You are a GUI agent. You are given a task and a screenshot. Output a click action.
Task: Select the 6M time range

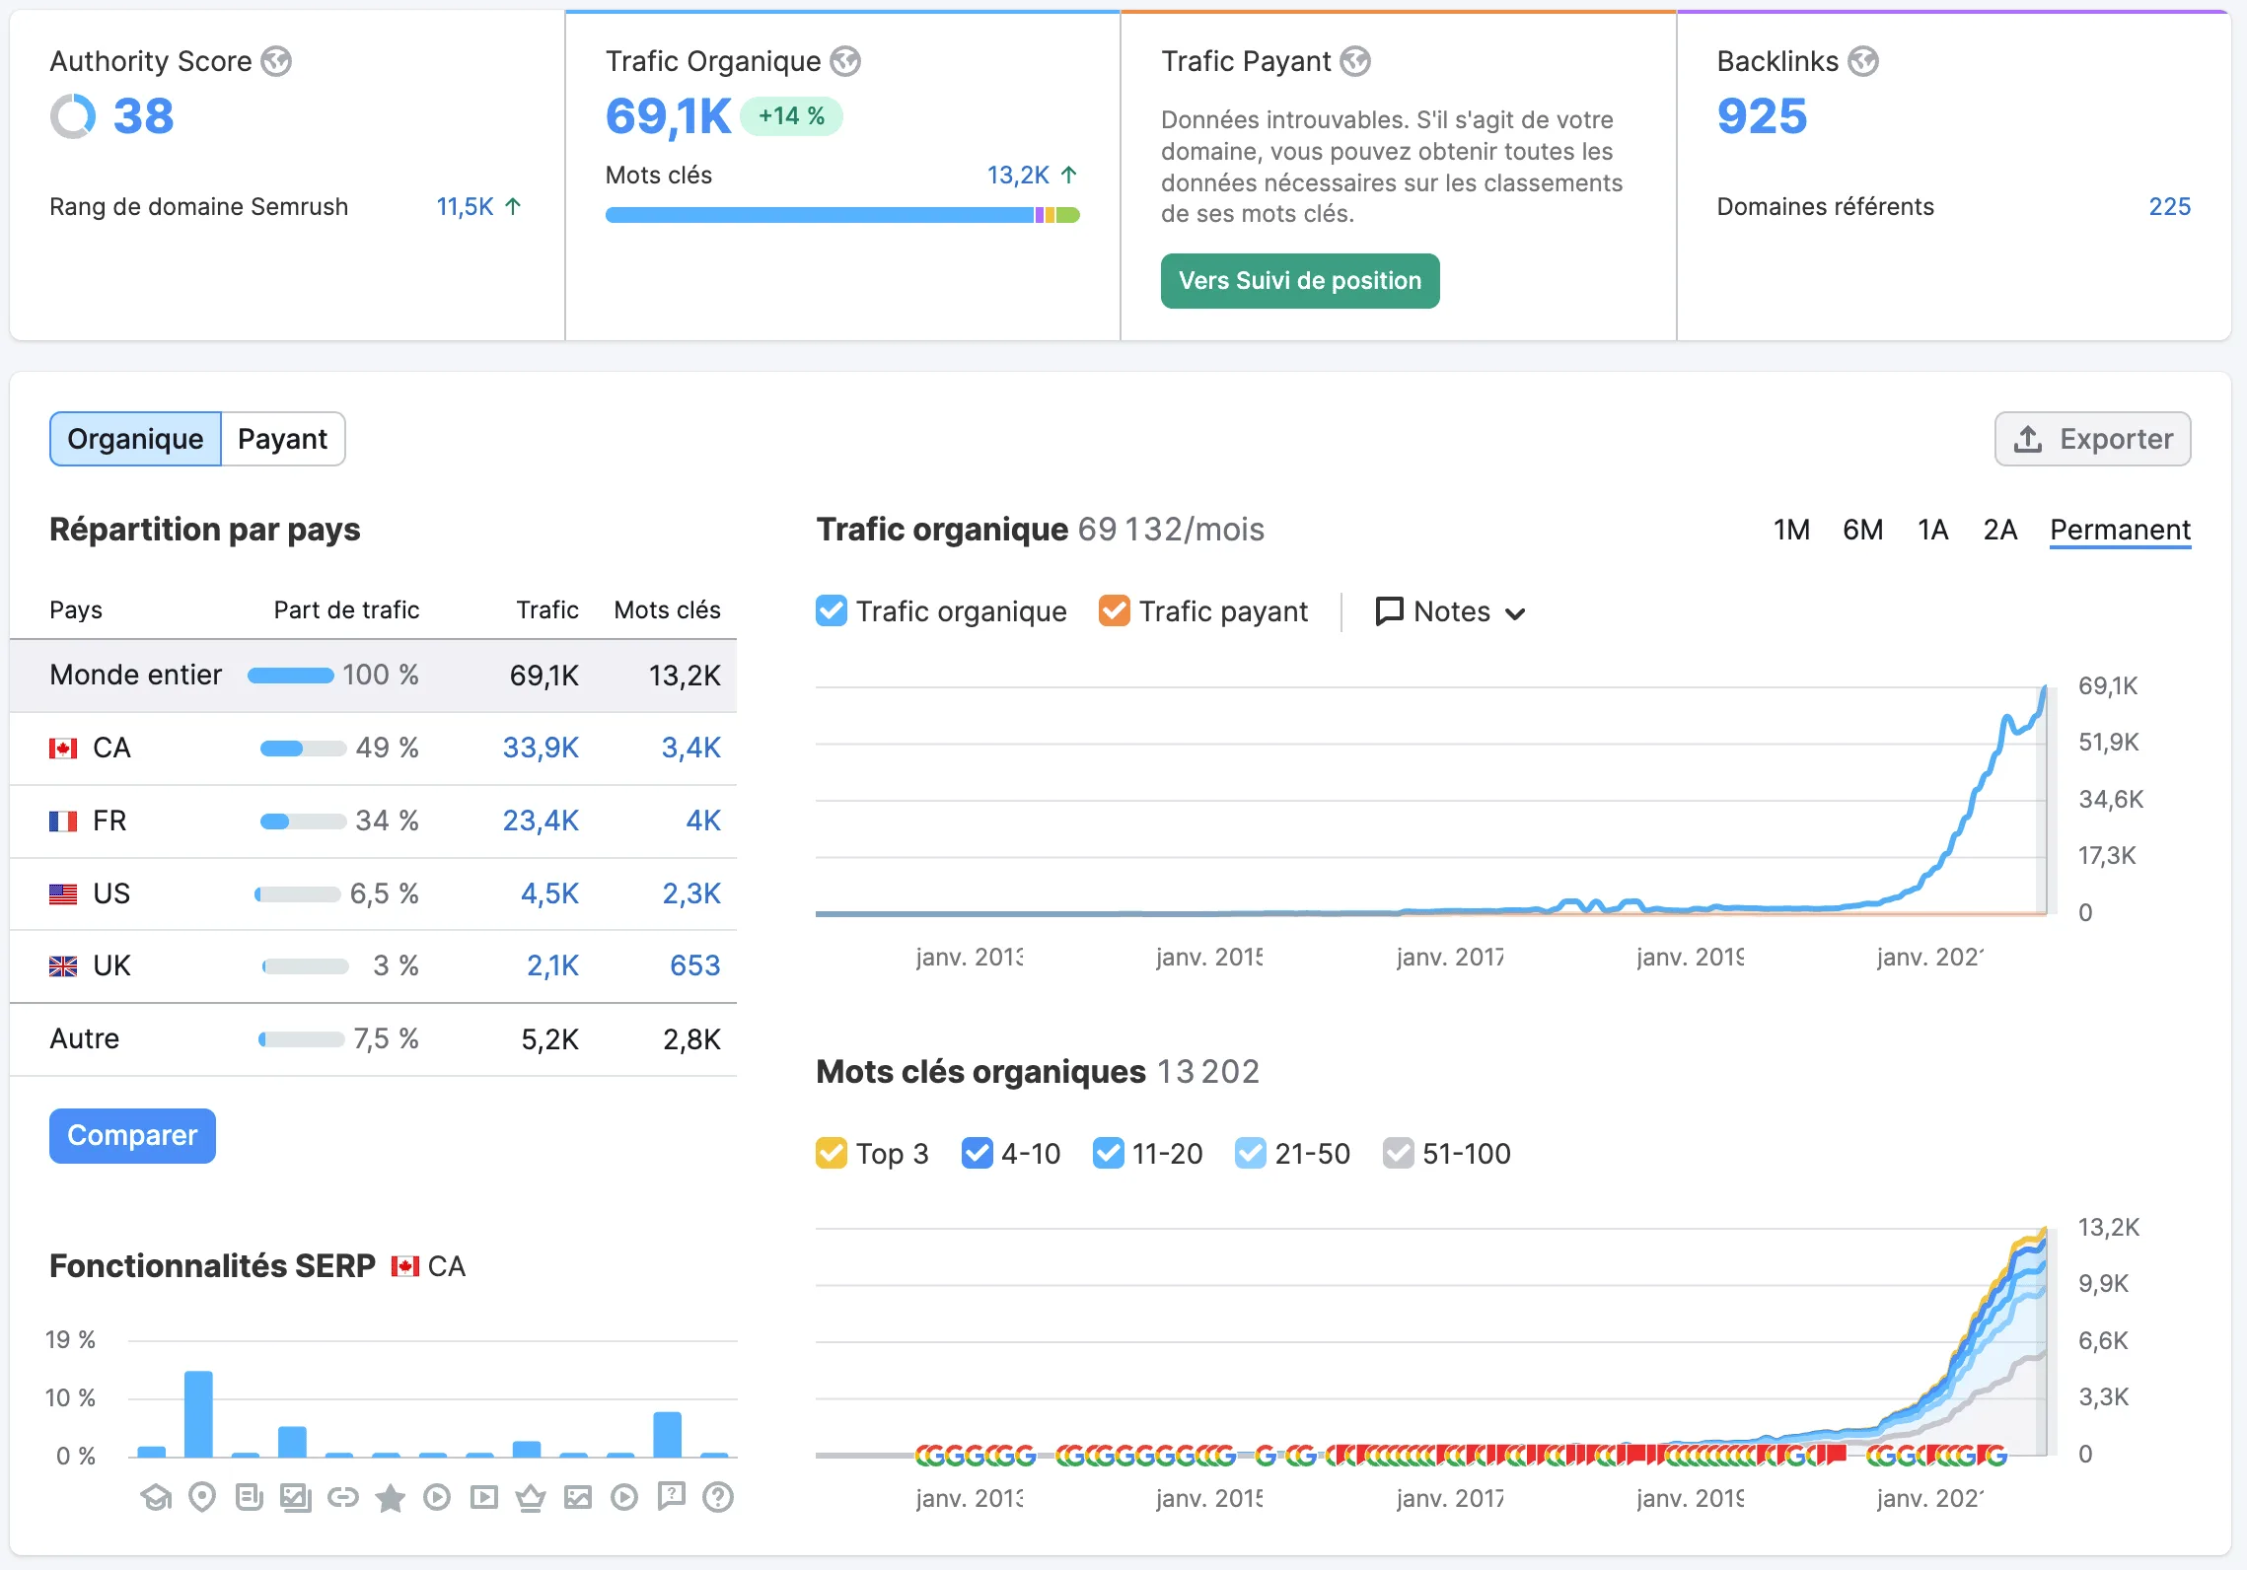coord(1862,530)
